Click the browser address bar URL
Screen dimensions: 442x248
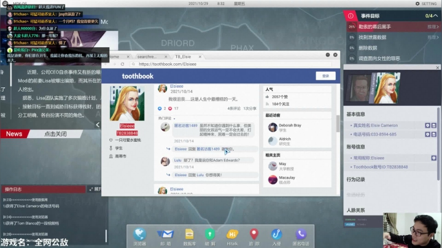tap(168, 64)
